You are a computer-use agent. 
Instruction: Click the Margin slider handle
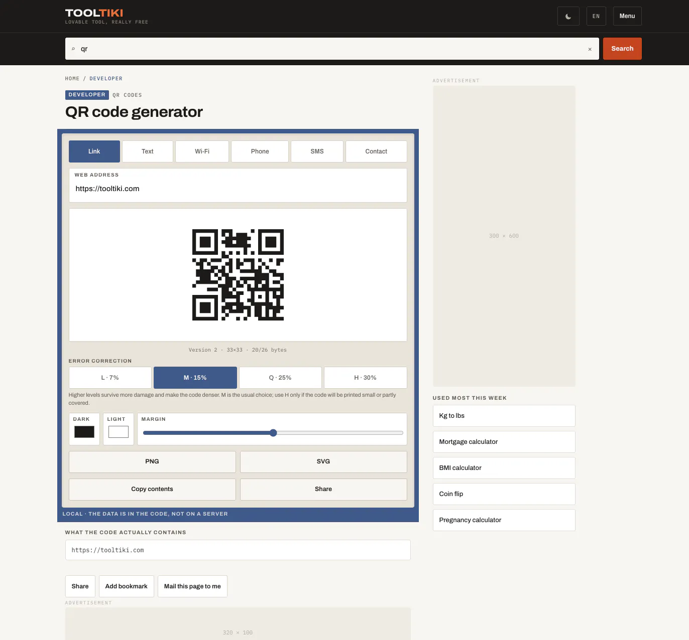click(x=273, y=433)
